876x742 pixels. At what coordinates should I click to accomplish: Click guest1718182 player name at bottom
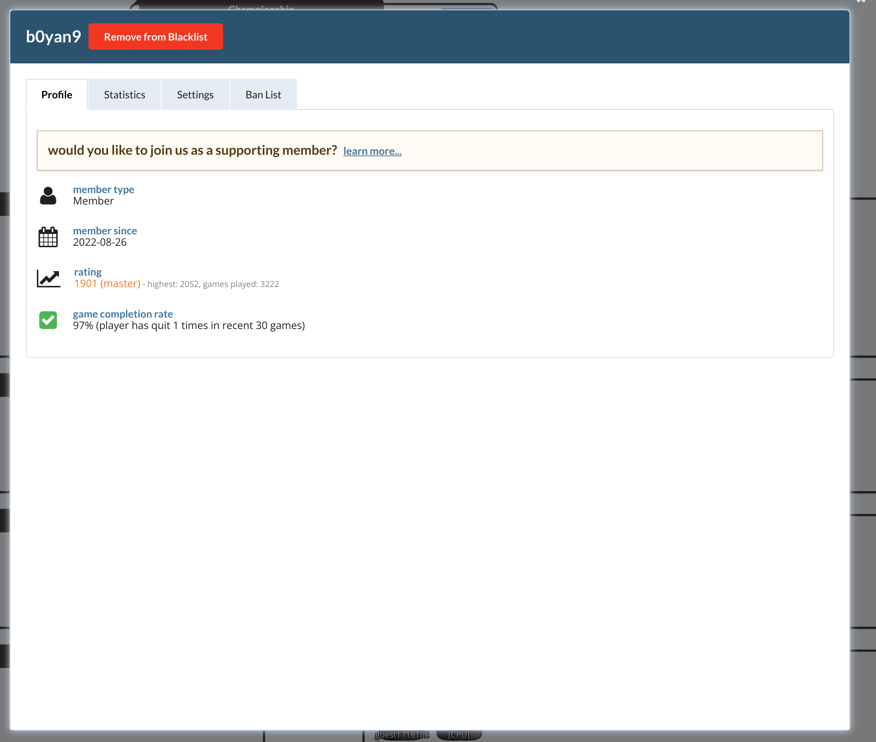point(402,734)
